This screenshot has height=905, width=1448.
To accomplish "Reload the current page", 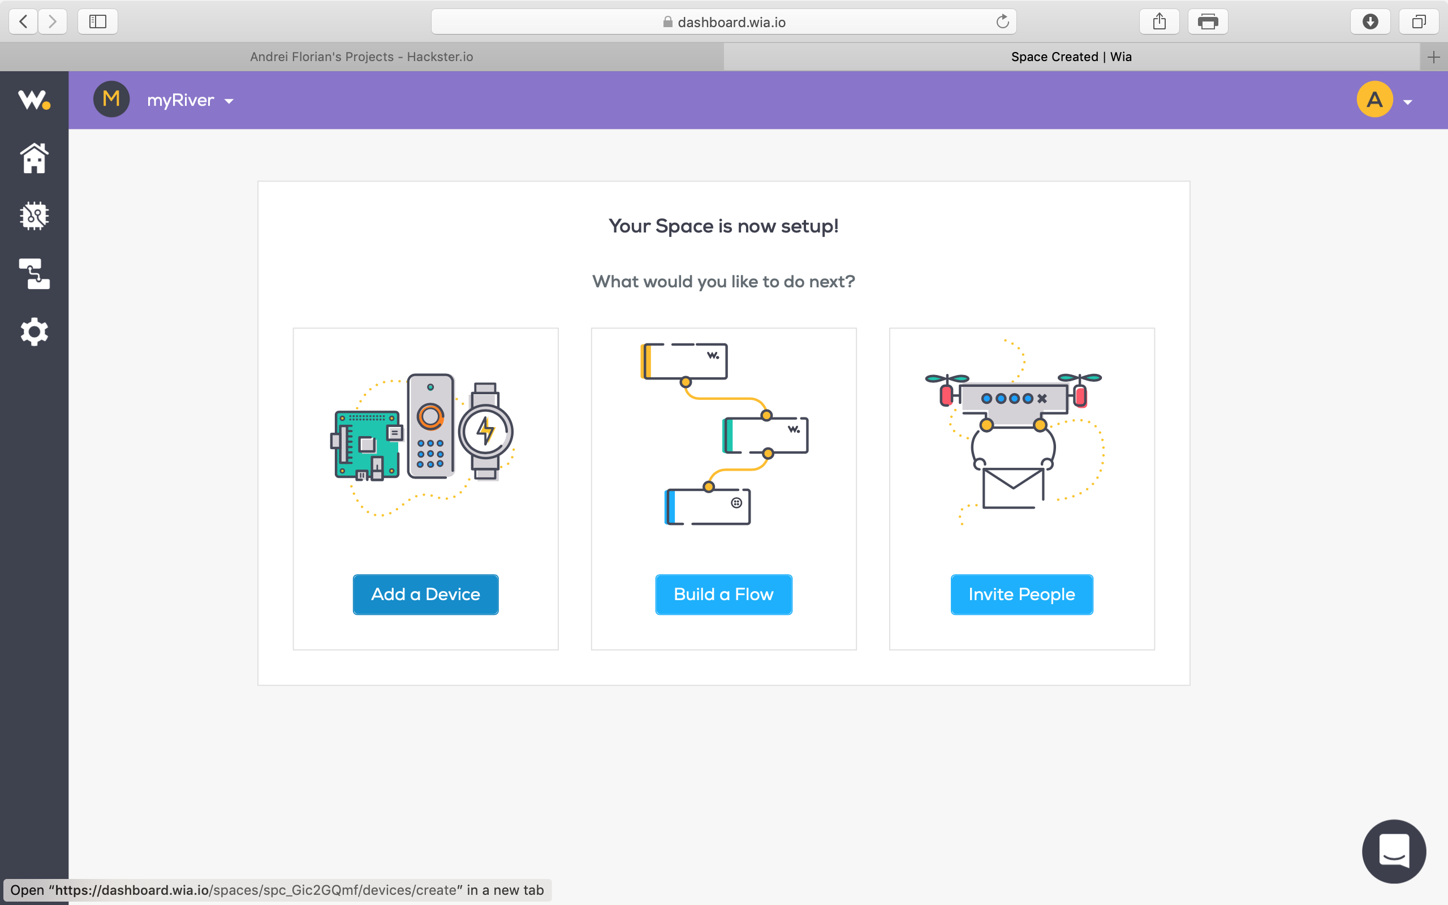I will [1002, 22].
